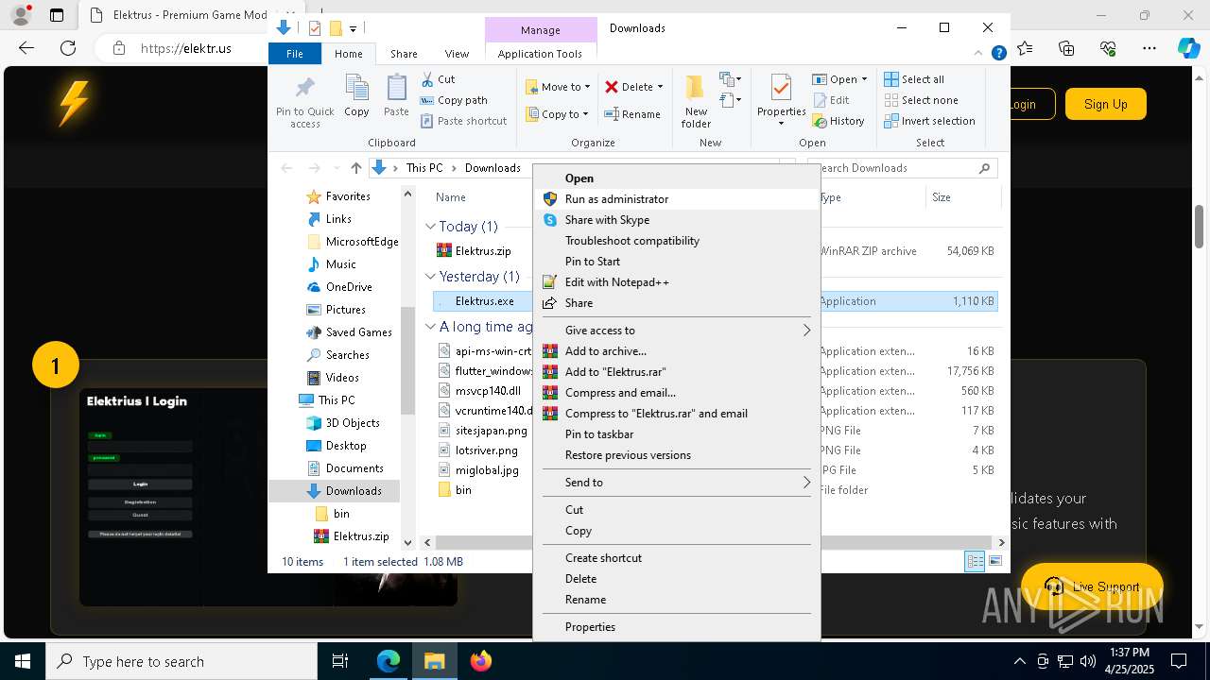Click This PC in address bar

click(424, 168)
